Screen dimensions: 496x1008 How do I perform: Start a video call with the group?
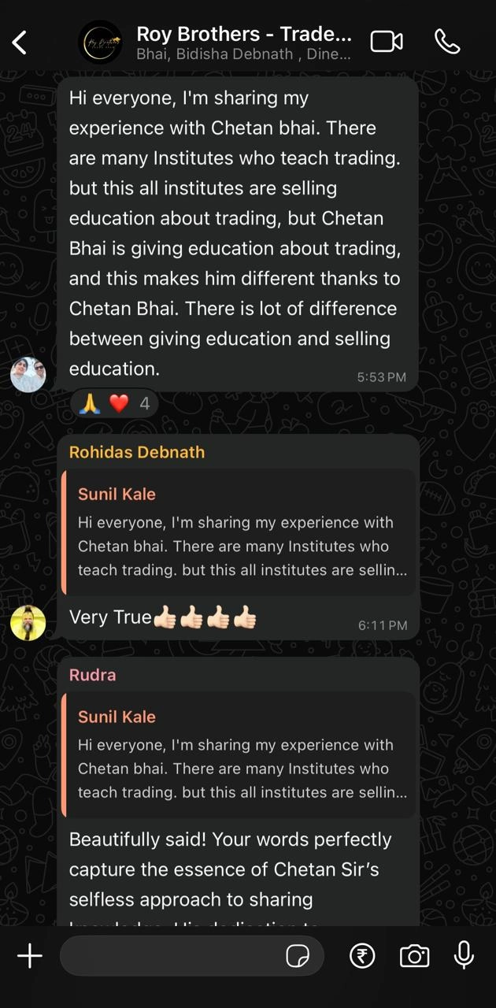click(x=387, y=42)
